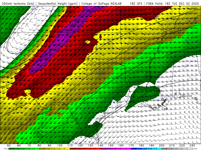Select the 160 legend number
201x150 pixels.
(x=121, y=145)
